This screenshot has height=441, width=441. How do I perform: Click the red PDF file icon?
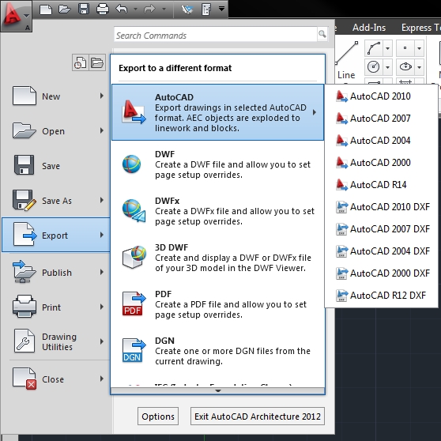coord(134,303)
